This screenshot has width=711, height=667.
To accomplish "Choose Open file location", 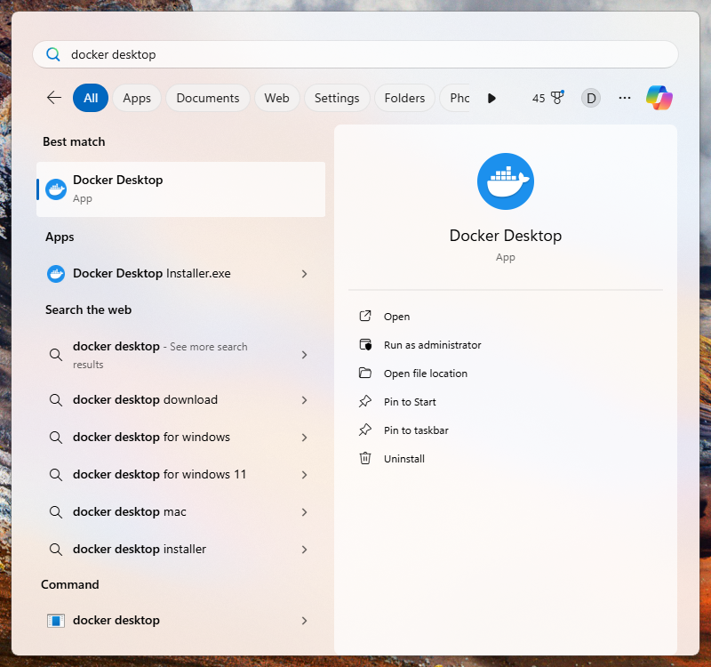I will [x=426, y=374].
